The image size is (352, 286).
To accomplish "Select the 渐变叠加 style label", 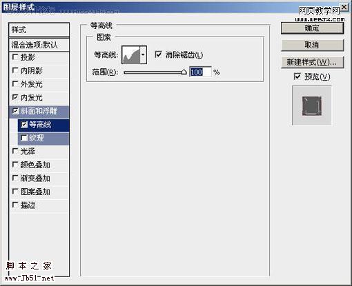I will tap(35, 178).
